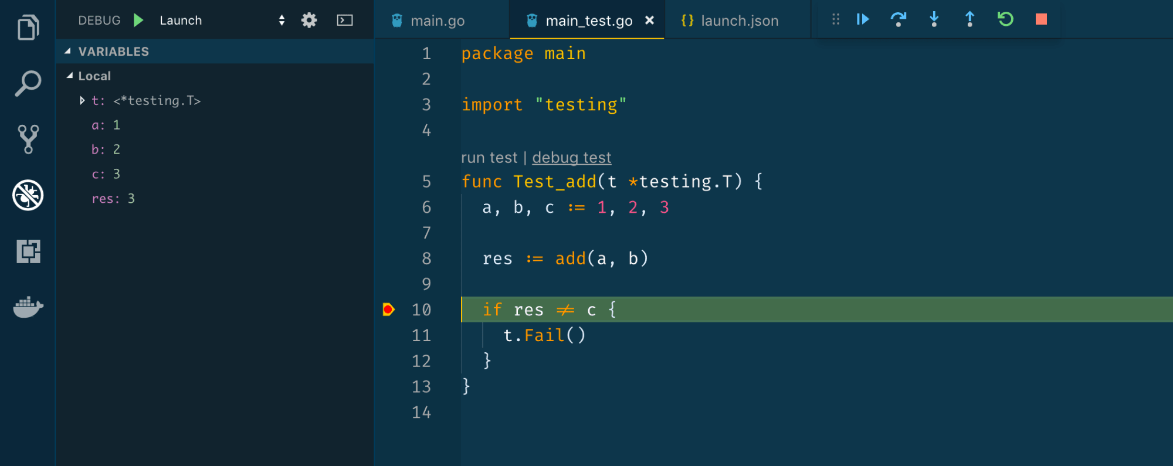
Task: Open the Launch configuration dropdown
Action: [x=222, y=21]
